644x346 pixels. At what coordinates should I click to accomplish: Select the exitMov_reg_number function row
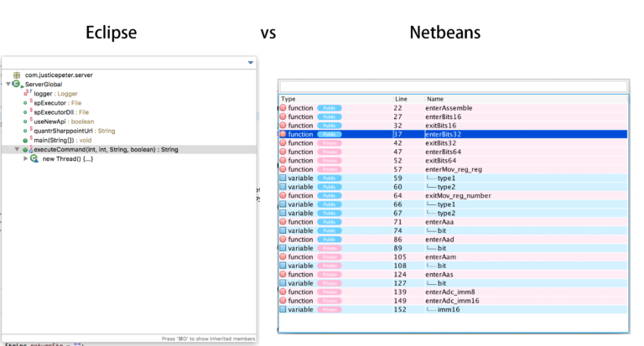pos(454,196)
